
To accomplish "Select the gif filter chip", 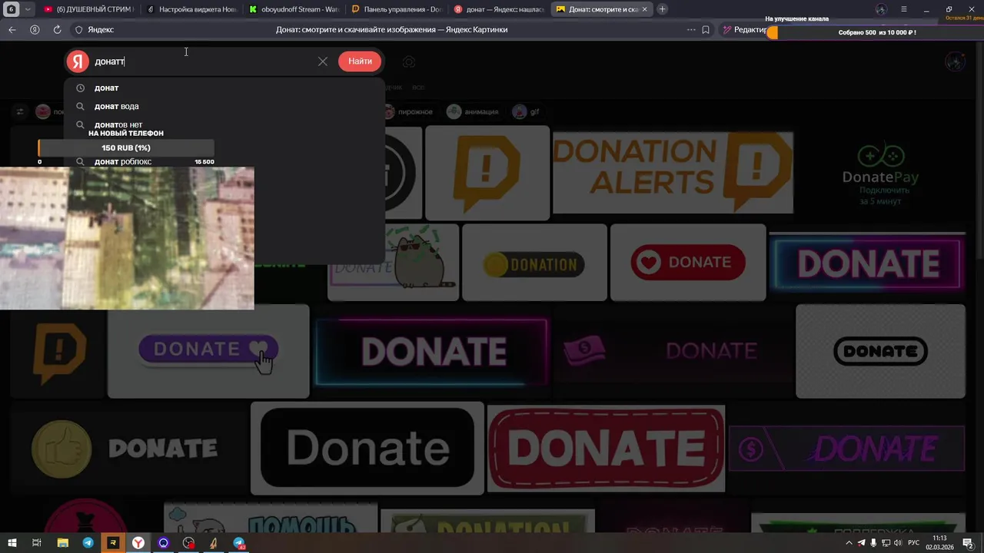I will coord(527,112).
